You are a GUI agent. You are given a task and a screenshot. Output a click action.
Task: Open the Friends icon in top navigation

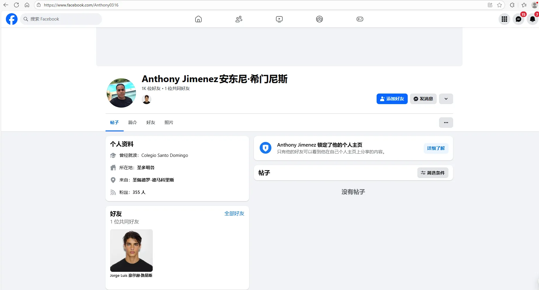click(239, 19)
